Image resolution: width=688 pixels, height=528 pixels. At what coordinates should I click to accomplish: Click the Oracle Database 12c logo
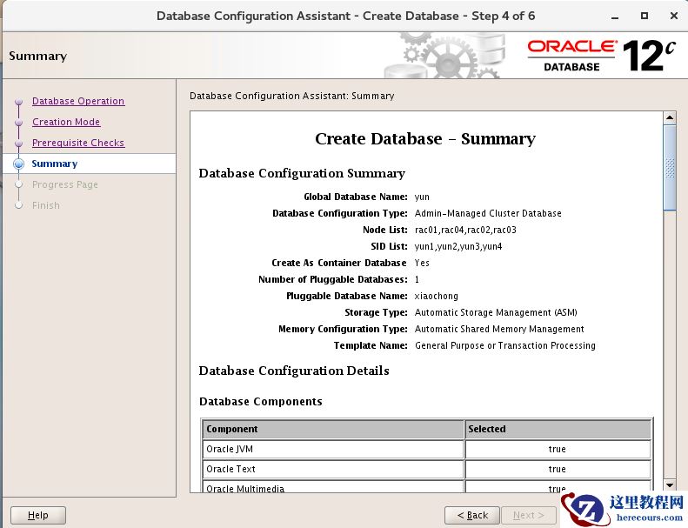[x=601, y=56]
